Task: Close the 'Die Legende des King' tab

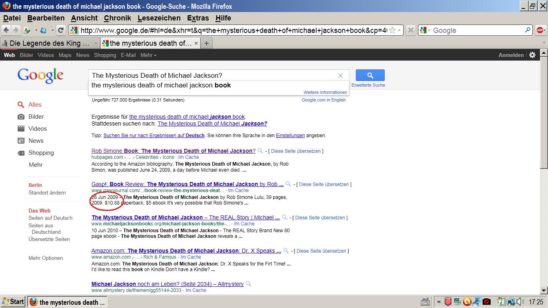Action: click(95, 43)
